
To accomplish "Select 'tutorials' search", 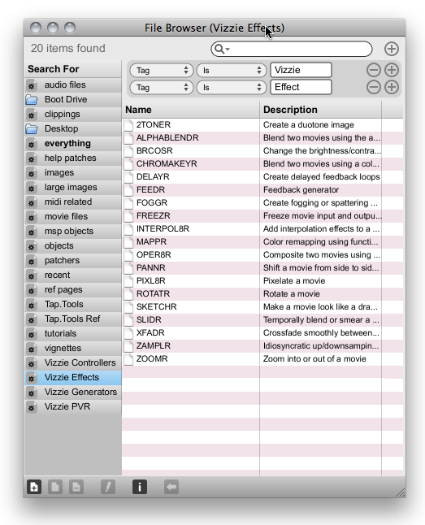I will tap(73, 333).
